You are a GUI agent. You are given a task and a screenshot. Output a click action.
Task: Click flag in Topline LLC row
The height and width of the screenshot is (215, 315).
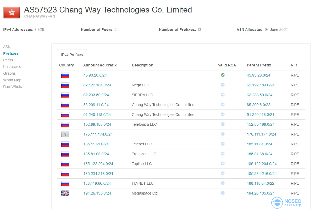click(x=65, y=164)
